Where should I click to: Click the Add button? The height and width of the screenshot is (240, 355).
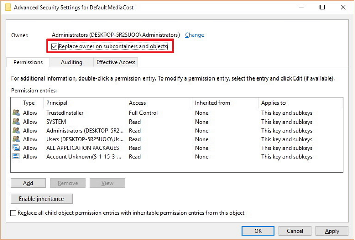click(28, 183)
